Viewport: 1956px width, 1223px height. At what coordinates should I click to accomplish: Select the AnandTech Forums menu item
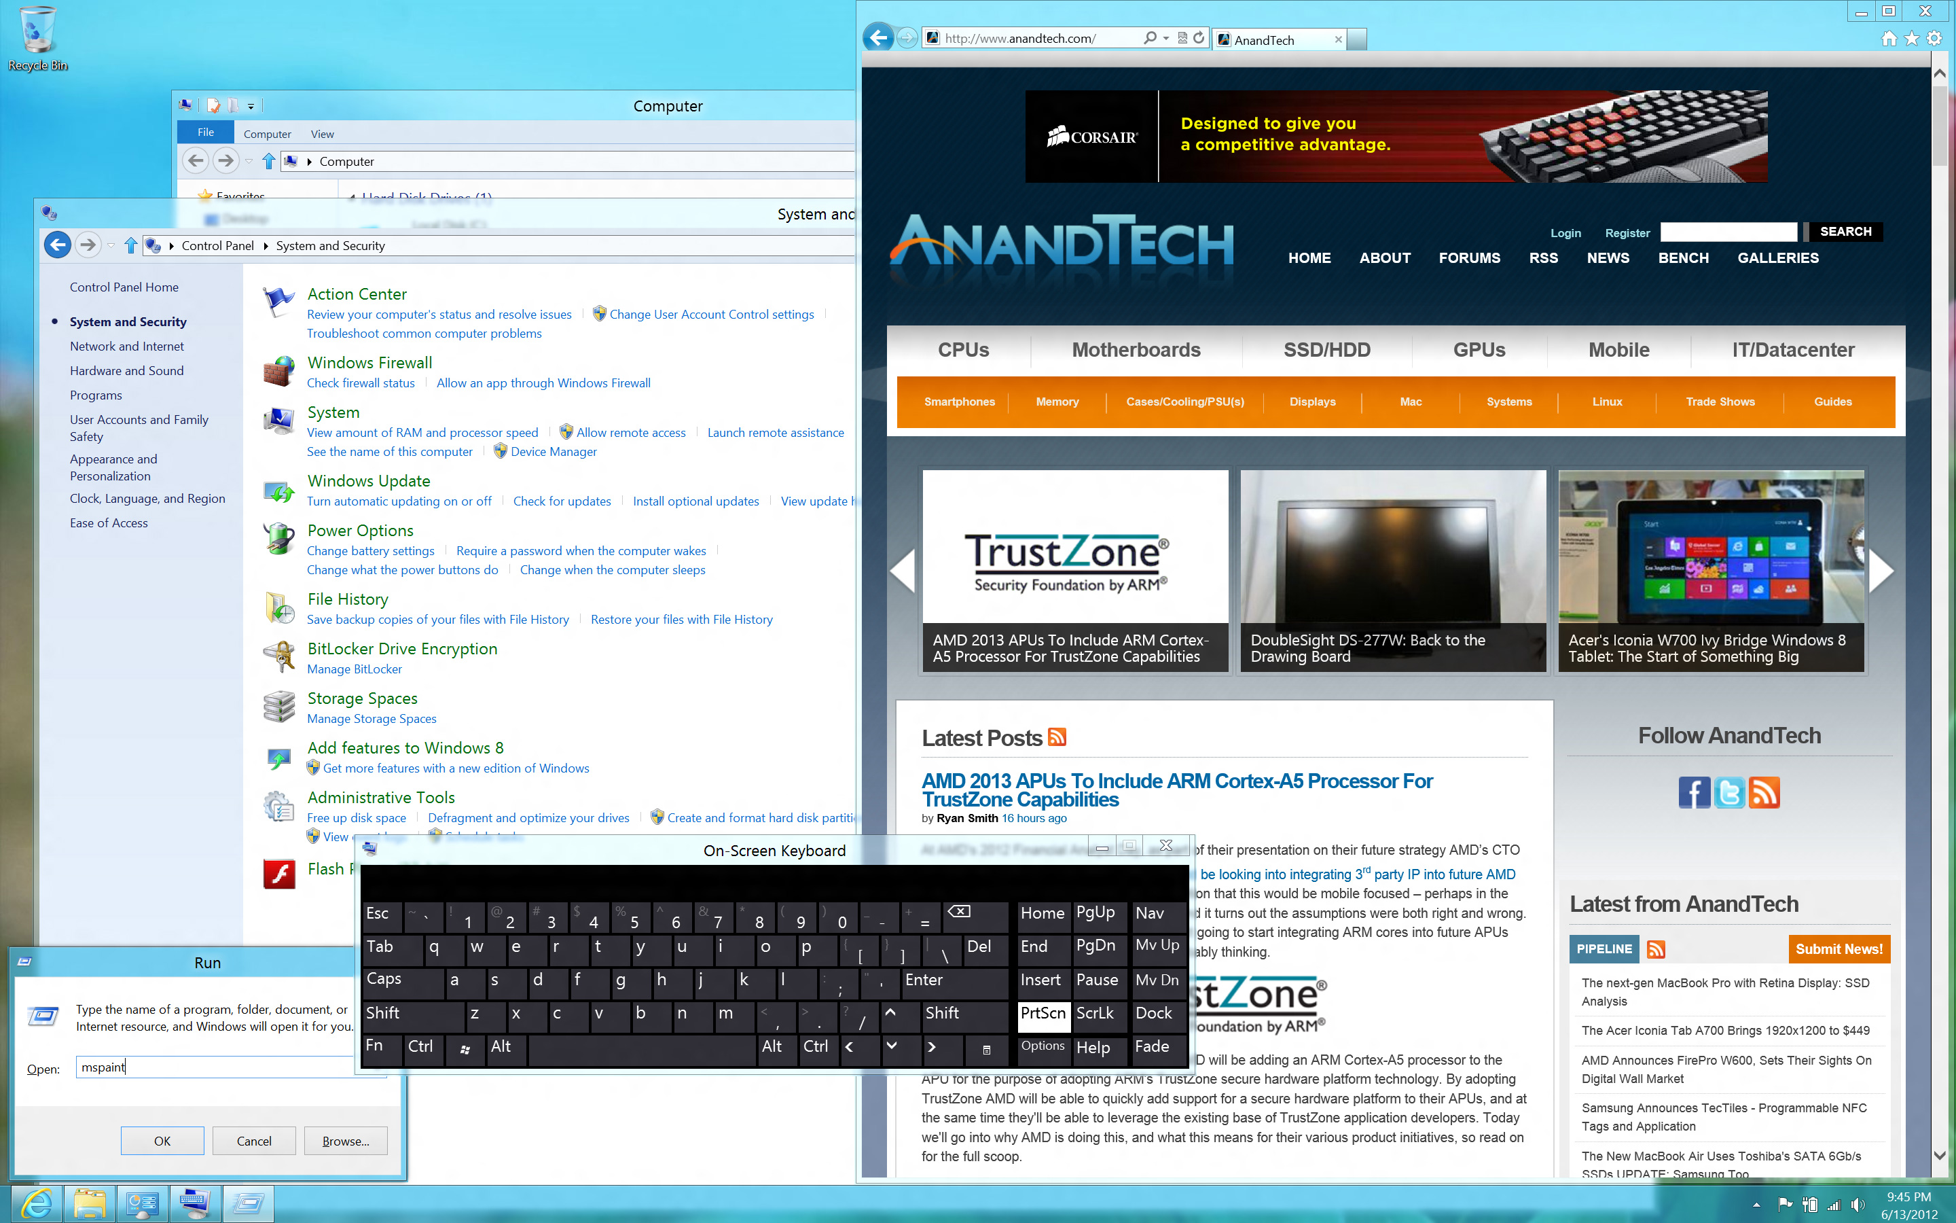click(x=1469, y=258)
